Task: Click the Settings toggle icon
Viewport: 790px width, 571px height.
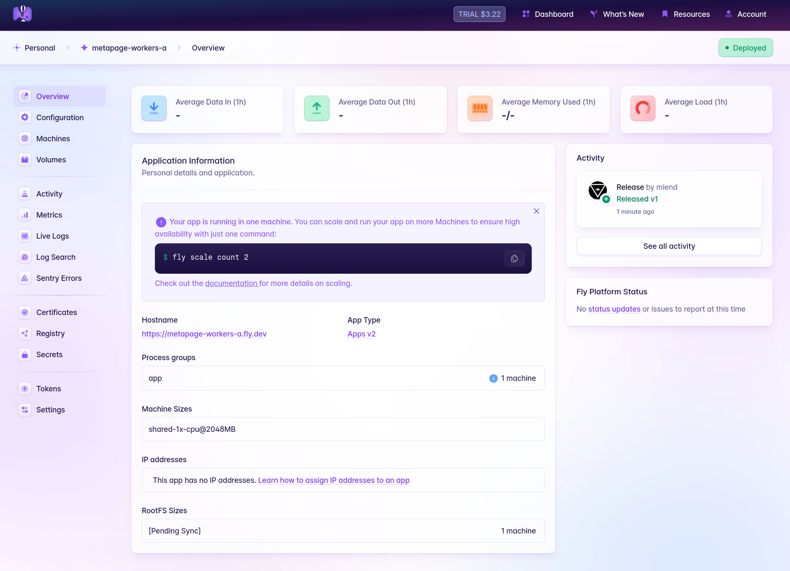Action: 25,409
